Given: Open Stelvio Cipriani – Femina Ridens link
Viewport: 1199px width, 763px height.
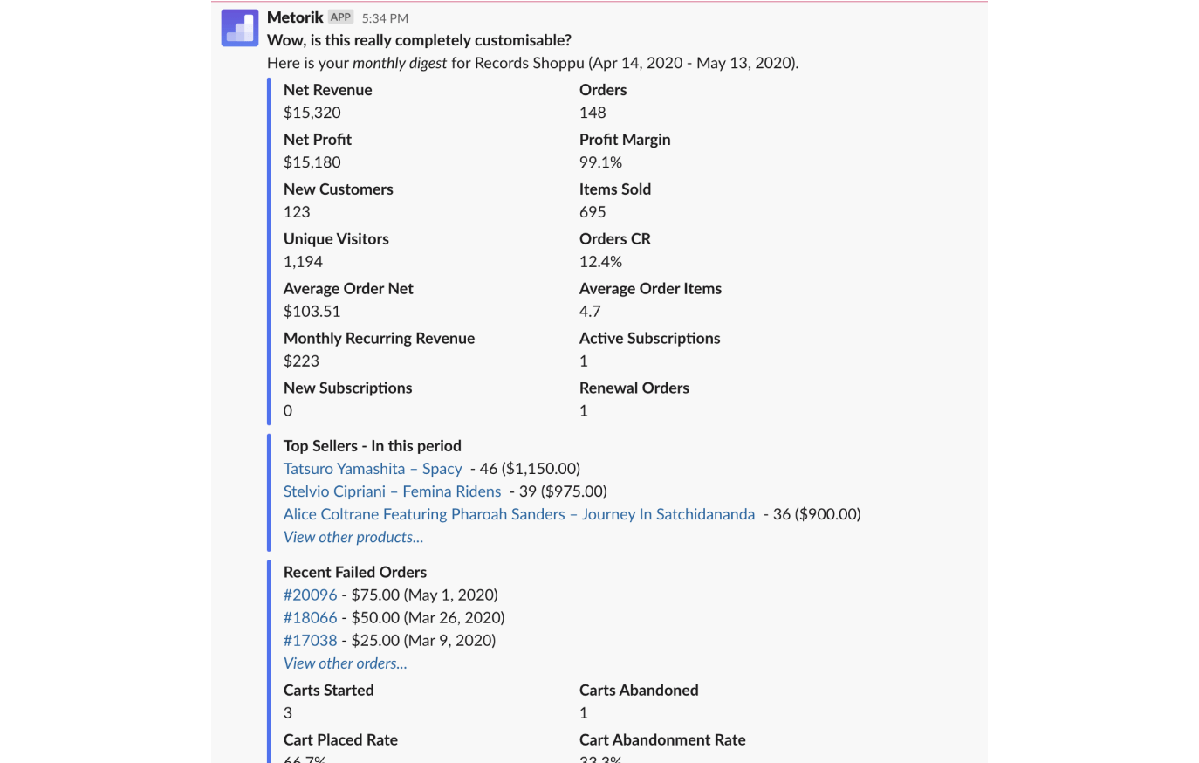Looking at the screenshot, I should point(392,491).
